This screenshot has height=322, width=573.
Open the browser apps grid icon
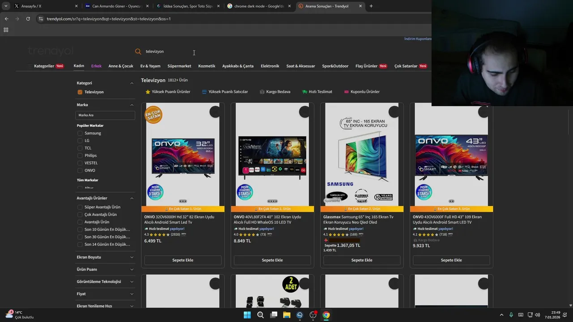tap(6, 30)
